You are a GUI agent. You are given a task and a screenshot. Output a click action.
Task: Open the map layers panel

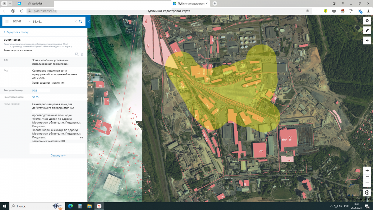click(x=367, y=21)
